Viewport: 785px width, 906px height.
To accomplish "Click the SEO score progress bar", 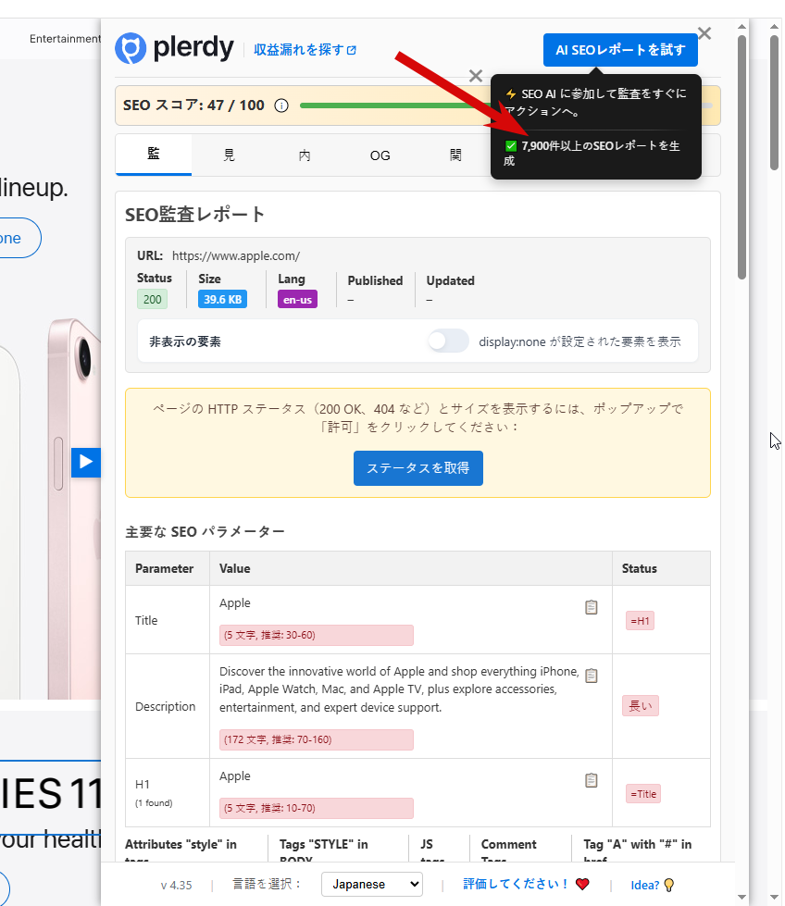I will (393, 105).
